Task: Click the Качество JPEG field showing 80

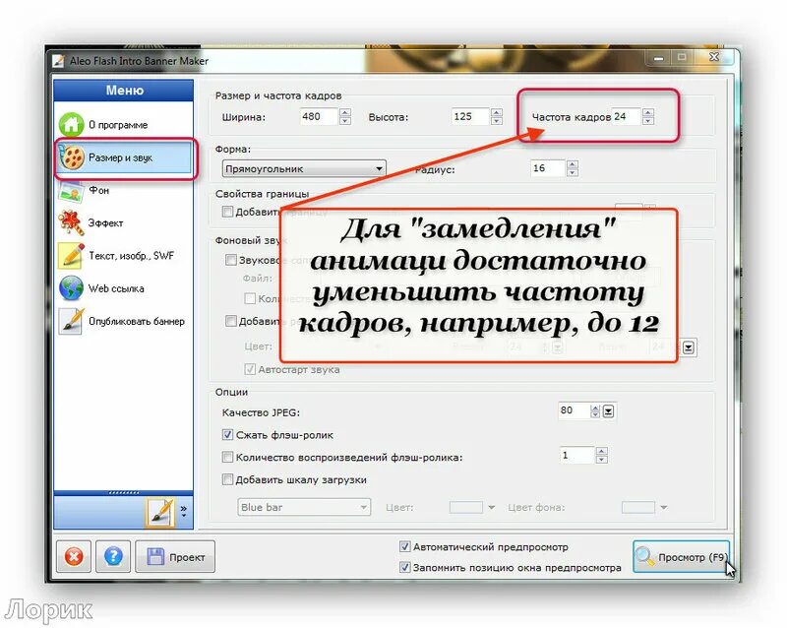Action: pos(574,410)
